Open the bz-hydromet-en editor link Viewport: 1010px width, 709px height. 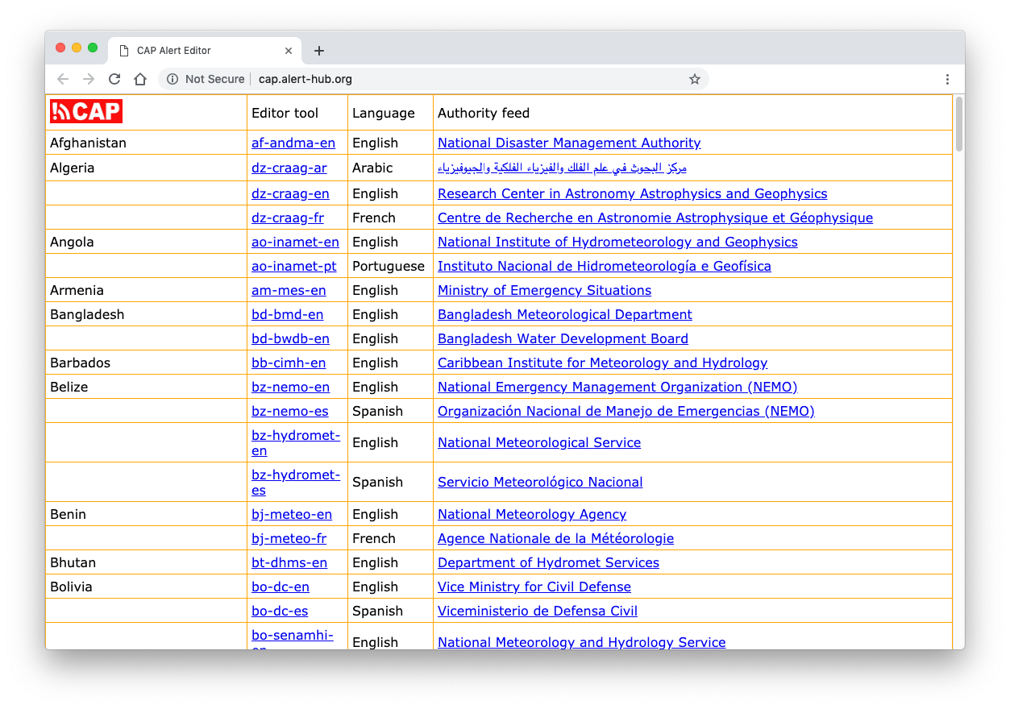[x=296, y=442]
